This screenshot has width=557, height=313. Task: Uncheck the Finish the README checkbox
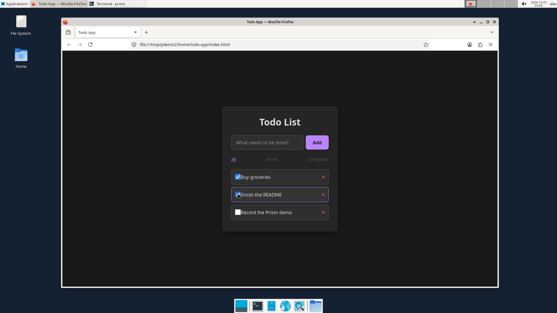238,194
